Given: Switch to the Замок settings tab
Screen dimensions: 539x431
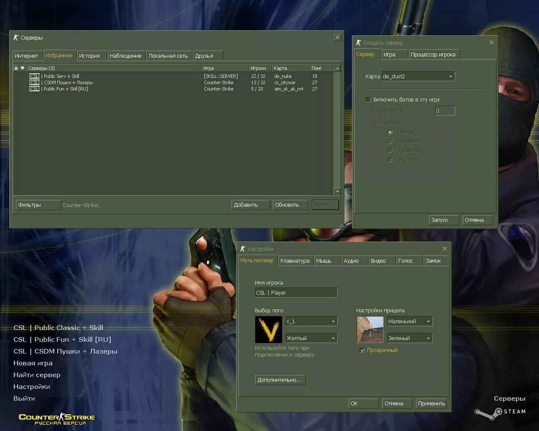Looking at the screenshot, I should click(x=436, y=261).
